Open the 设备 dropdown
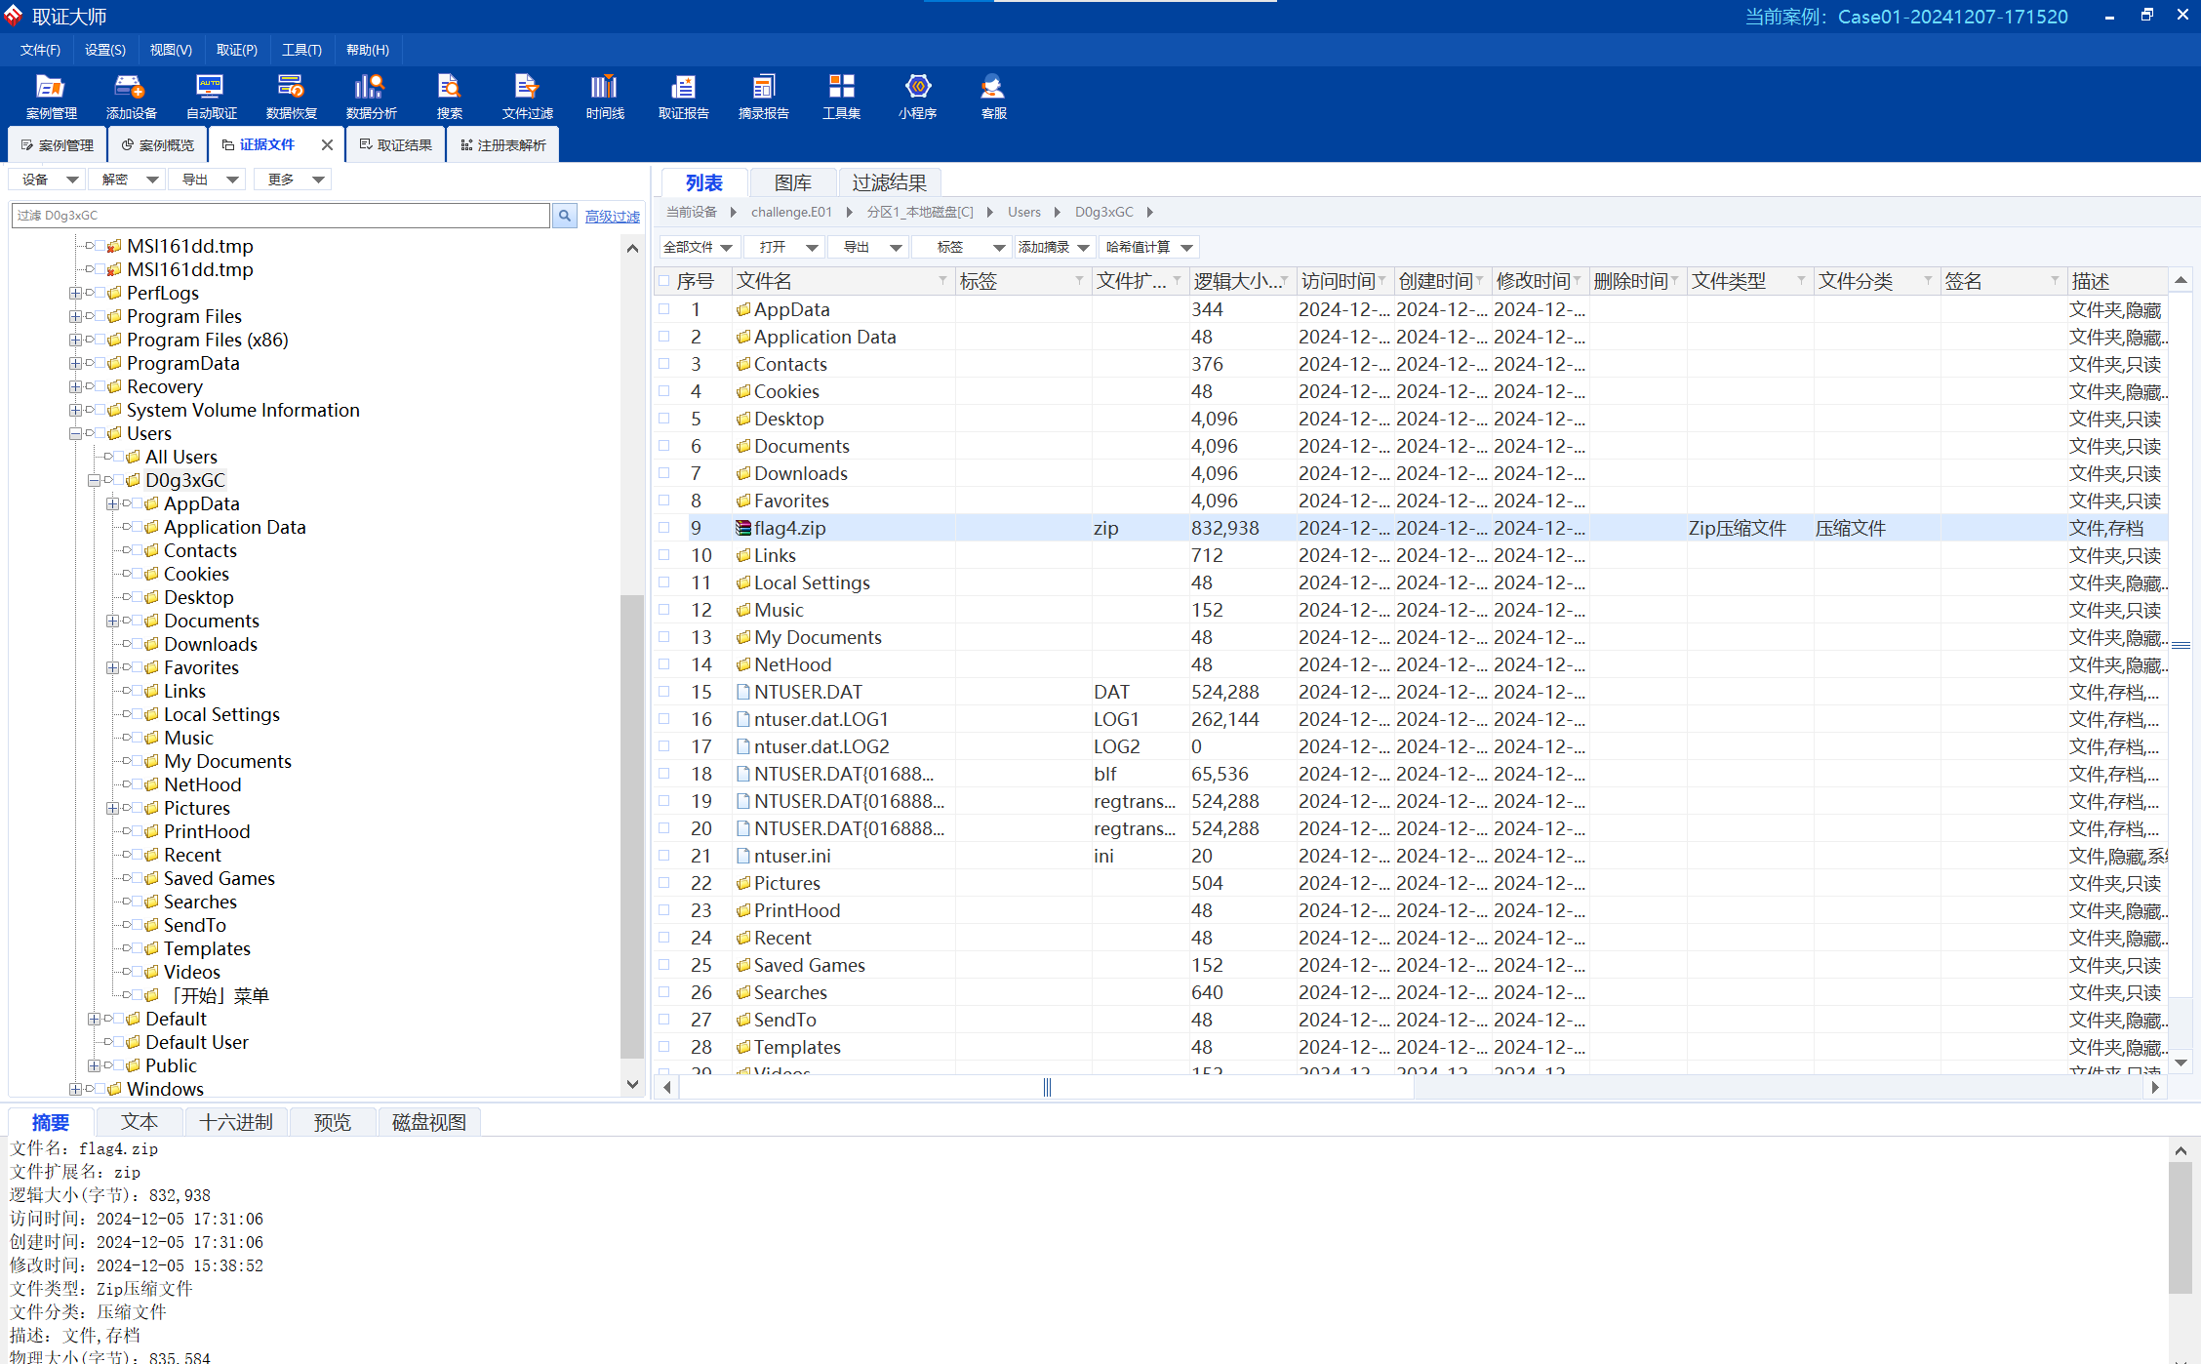 (x=47, y=180)
